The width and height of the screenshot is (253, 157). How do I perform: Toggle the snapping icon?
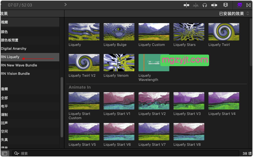[214, 5]
